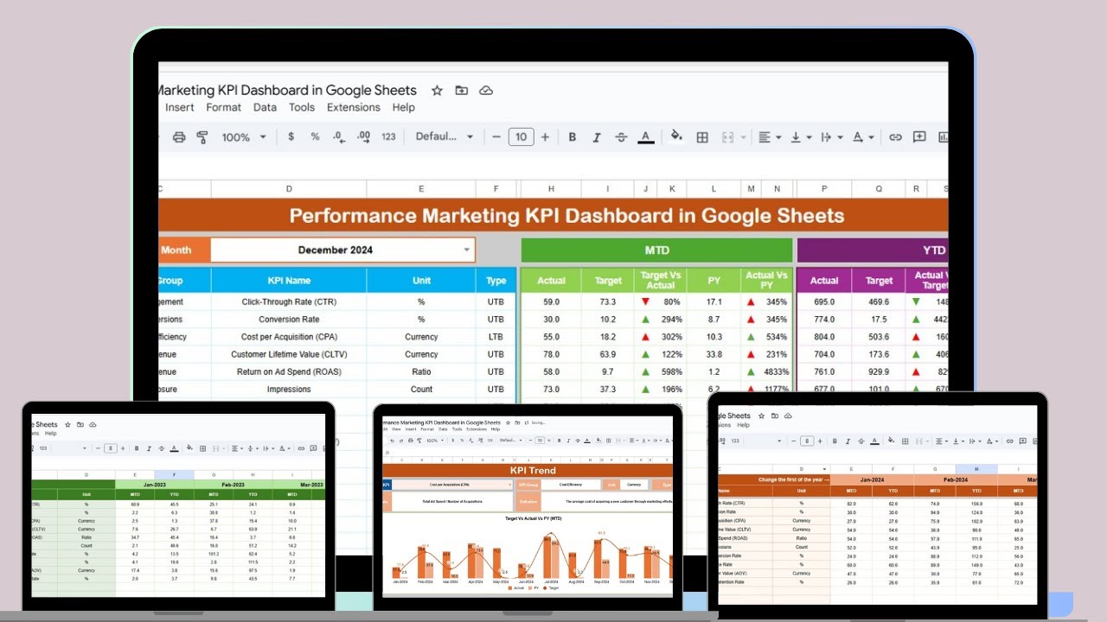Increase font size with the plus button, large laptop

[545, 136]
